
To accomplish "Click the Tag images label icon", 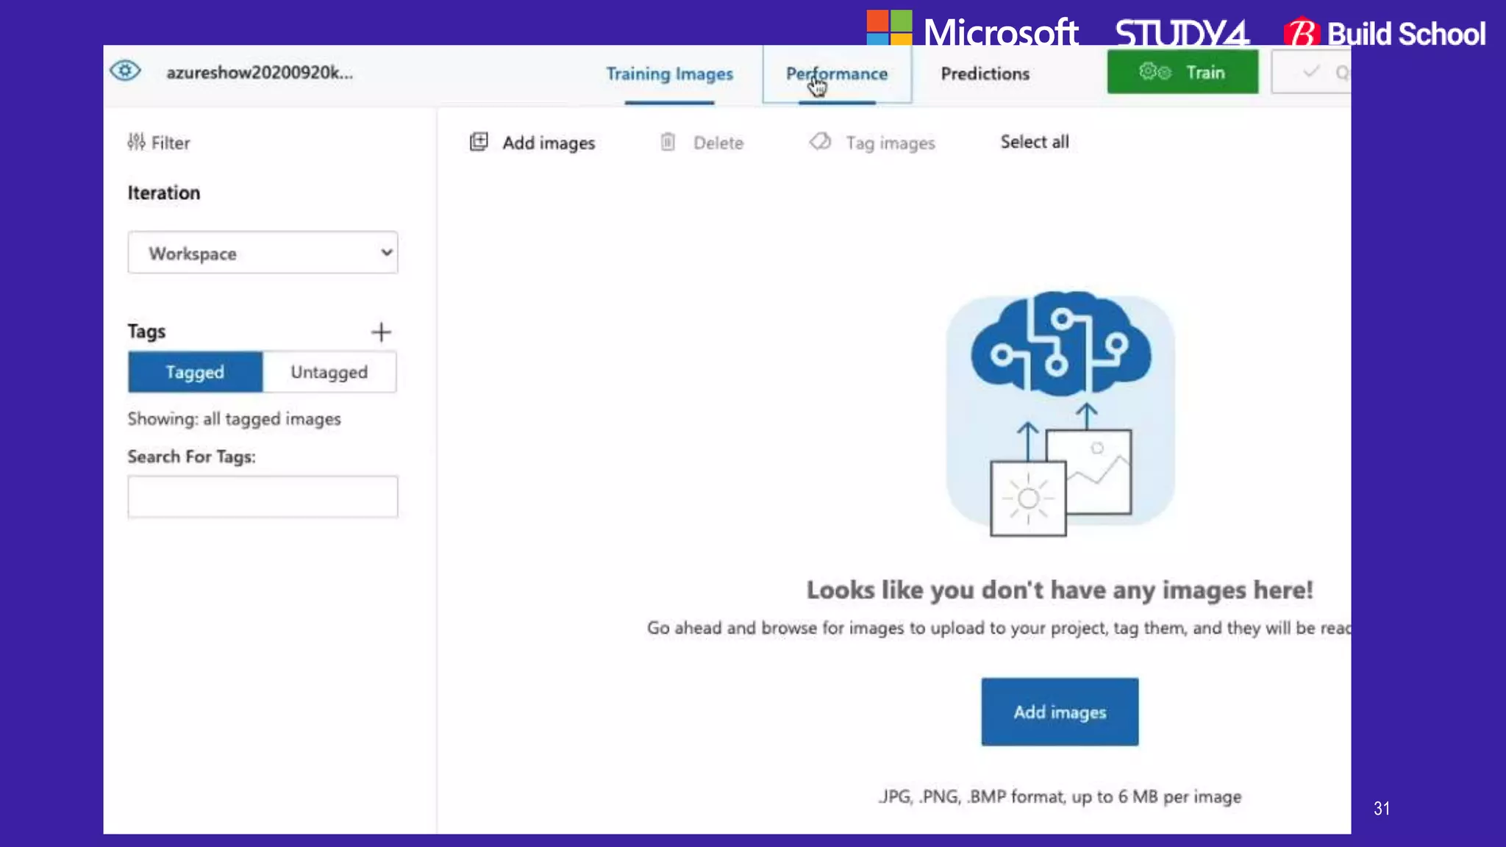I will [x=820, y=141].
